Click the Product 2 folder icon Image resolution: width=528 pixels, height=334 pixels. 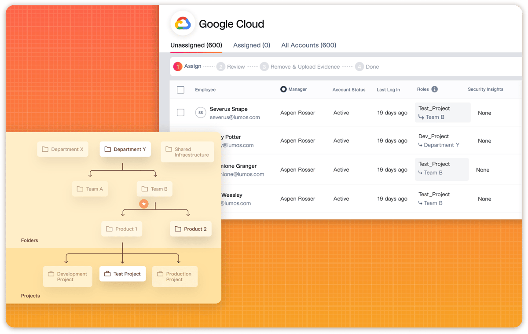[178, 229]
